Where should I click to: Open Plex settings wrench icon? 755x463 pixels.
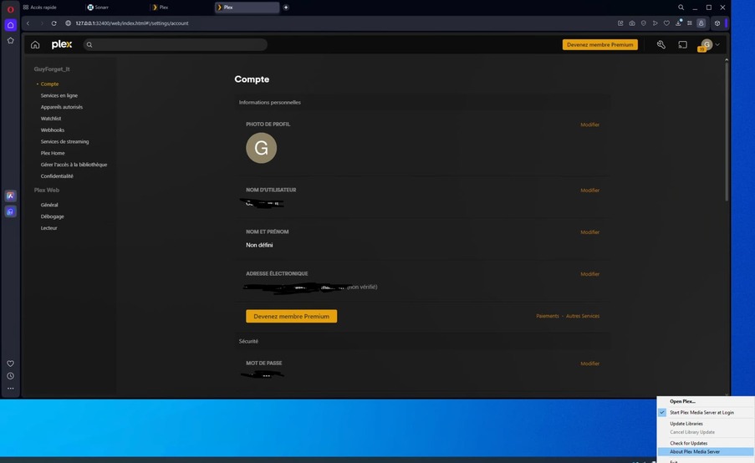[661, 45]
